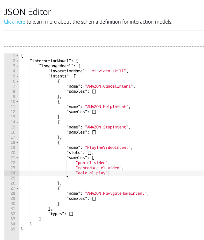Collapse the intents array on line 5
204x240 pixels.
pos(17,76)
